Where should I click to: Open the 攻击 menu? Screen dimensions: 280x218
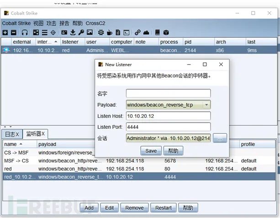(51, 23)
